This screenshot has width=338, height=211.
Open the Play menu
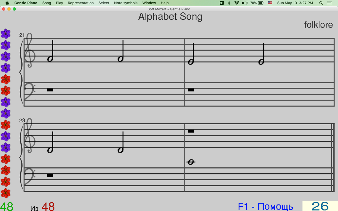point(59,3)
